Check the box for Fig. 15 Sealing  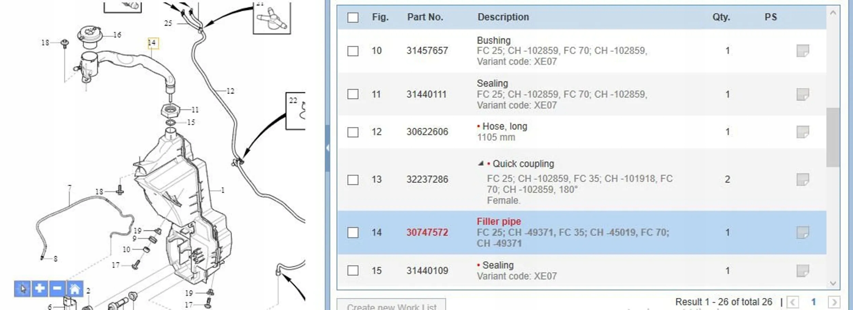pyautogui.click(x=353, y=271)
